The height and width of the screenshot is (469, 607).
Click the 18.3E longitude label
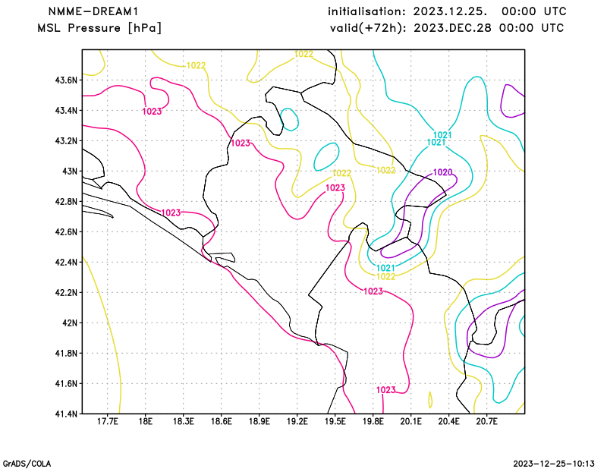click(183, 422)
